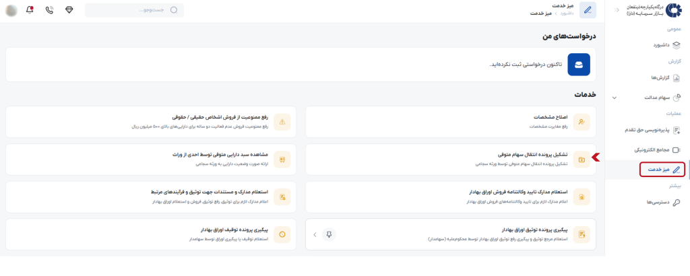This screenshot has width=690, height=276.
Task: Click the جستجو search field
Action: coord(135,10)
